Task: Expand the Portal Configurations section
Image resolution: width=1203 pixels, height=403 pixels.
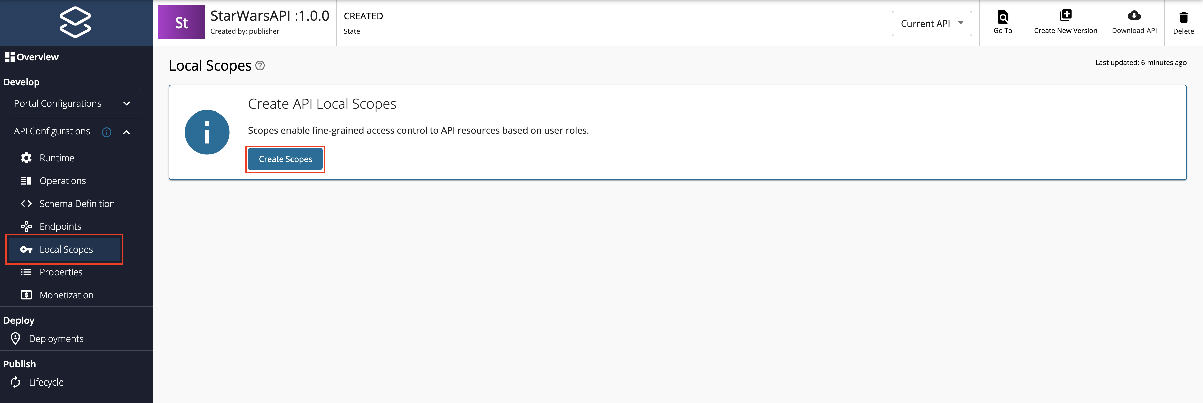Action: pos(126,103)
